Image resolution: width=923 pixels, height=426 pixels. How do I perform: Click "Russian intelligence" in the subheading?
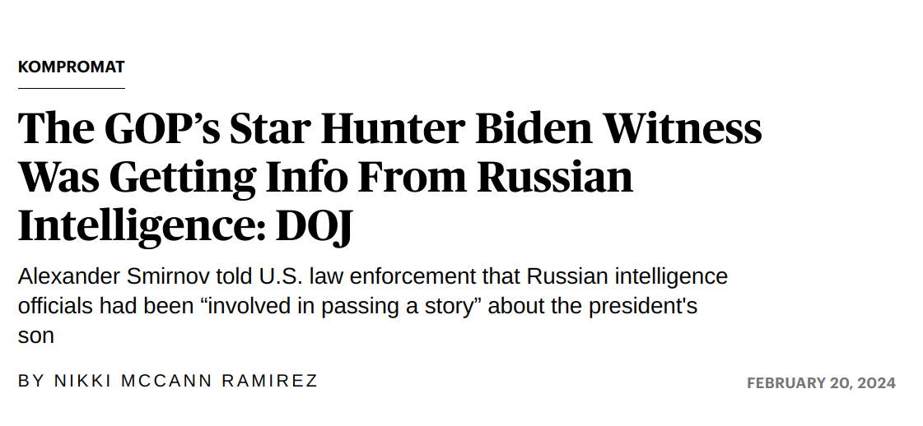pos(627,276)
